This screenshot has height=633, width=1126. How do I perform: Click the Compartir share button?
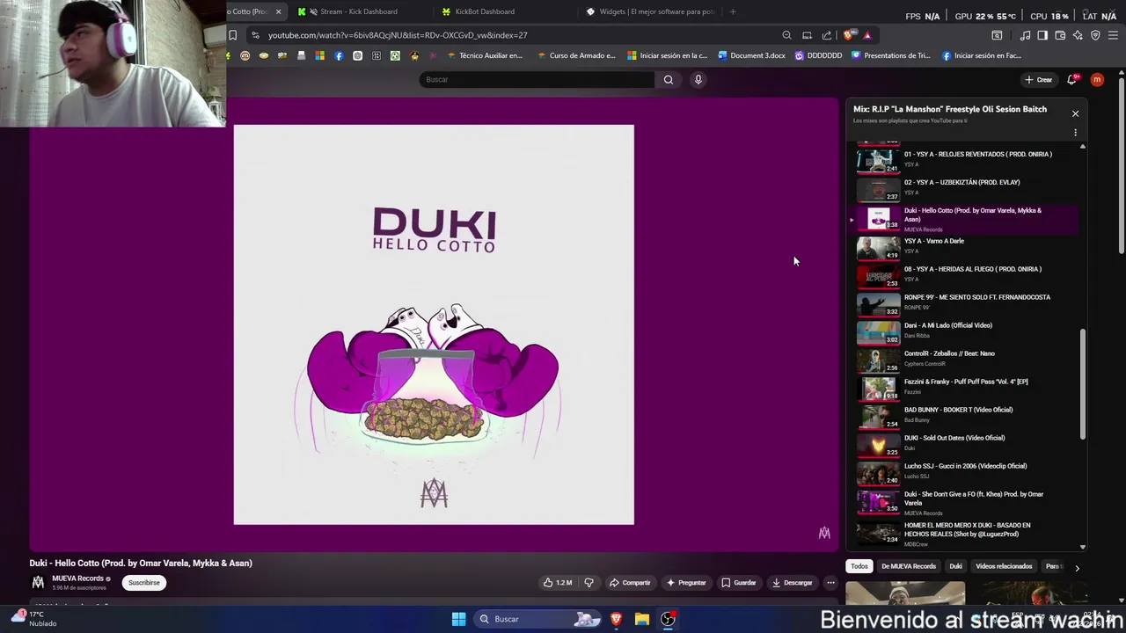[x=630, y=582]
